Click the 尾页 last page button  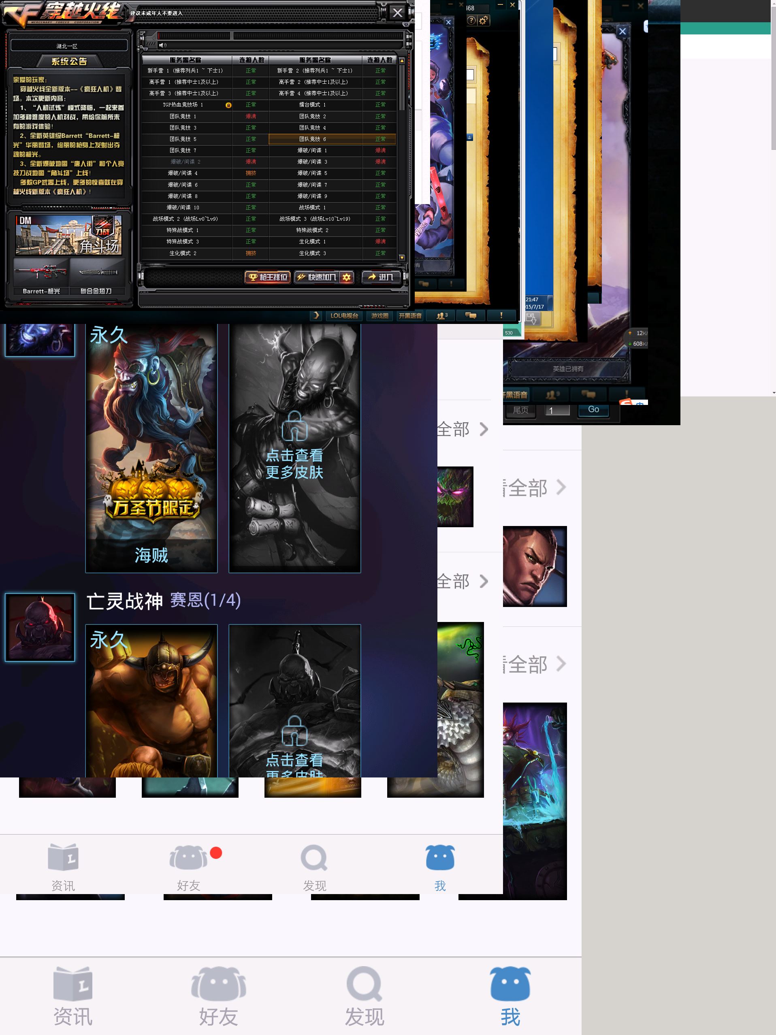point(520,410)
